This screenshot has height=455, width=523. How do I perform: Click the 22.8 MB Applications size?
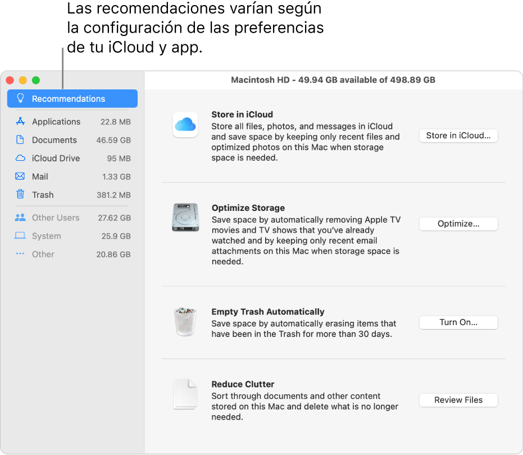[x=115, y=122]
